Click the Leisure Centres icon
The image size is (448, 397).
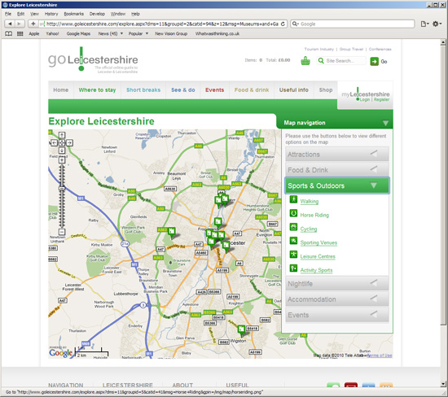tap(293, 255)
